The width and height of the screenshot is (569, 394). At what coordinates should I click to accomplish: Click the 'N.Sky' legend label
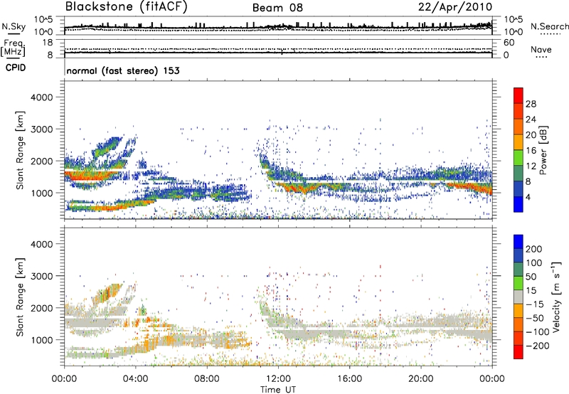pos(14,26)
